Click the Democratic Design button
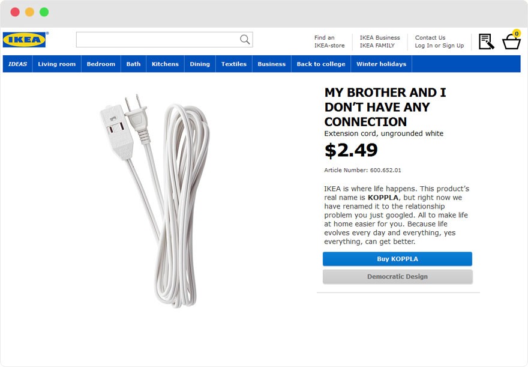Screen dimensions: 528x367 point(397,277)
